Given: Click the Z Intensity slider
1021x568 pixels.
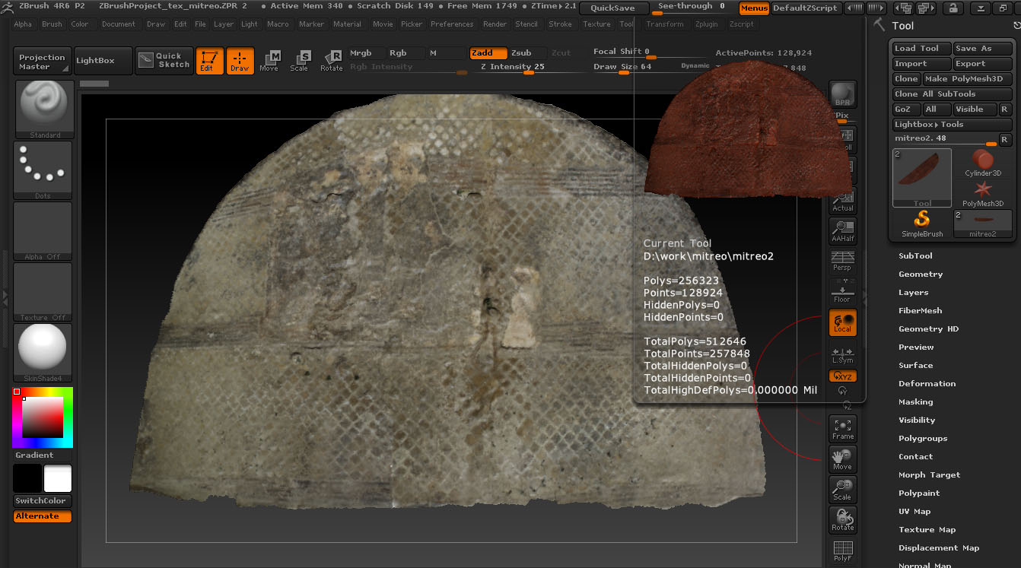Looking at the screenshot, I should pos(513,67).
